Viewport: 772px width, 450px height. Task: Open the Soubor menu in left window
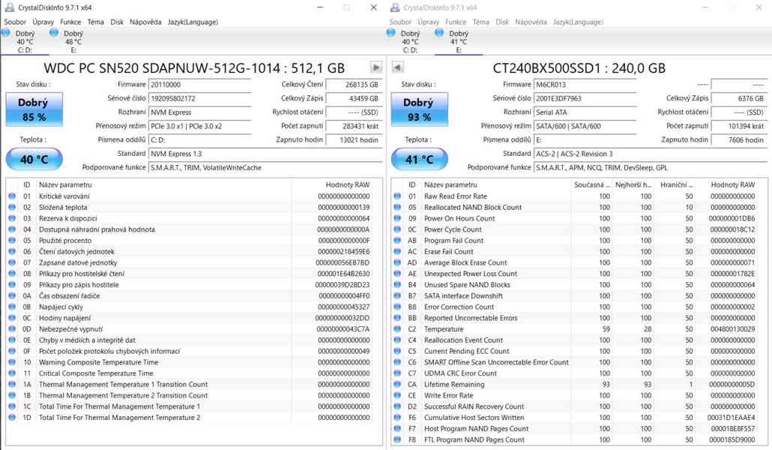(x=15, y=22)
